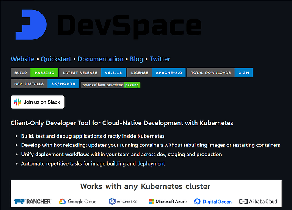Visit the Blog link
The height and width of the screenshot is (210, 292).
click(x=137, y=59)
